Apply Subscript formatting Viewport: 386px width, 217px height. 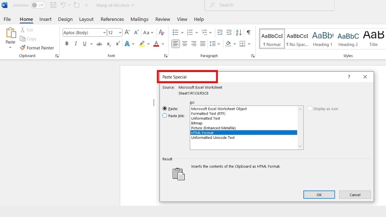pos(109,44)
